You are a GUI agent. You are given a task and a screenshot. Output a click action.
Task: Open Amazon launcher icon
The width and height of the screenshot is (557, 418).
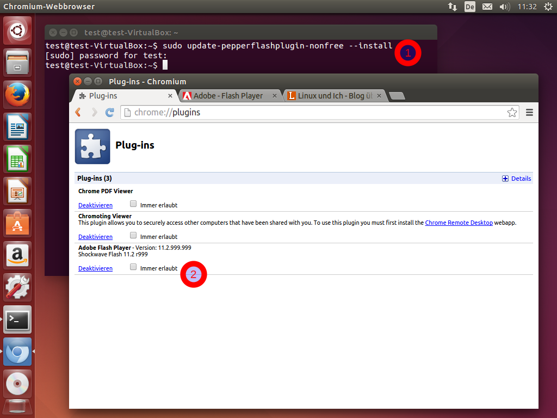click(18, 255)
